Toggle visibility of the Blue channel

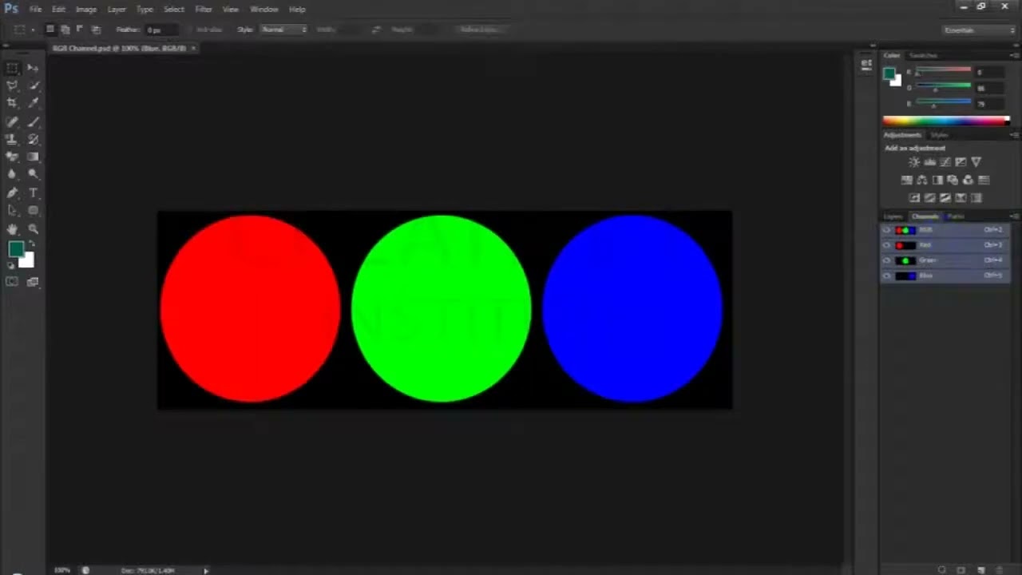pyautogui.click(x=887, y=276)
